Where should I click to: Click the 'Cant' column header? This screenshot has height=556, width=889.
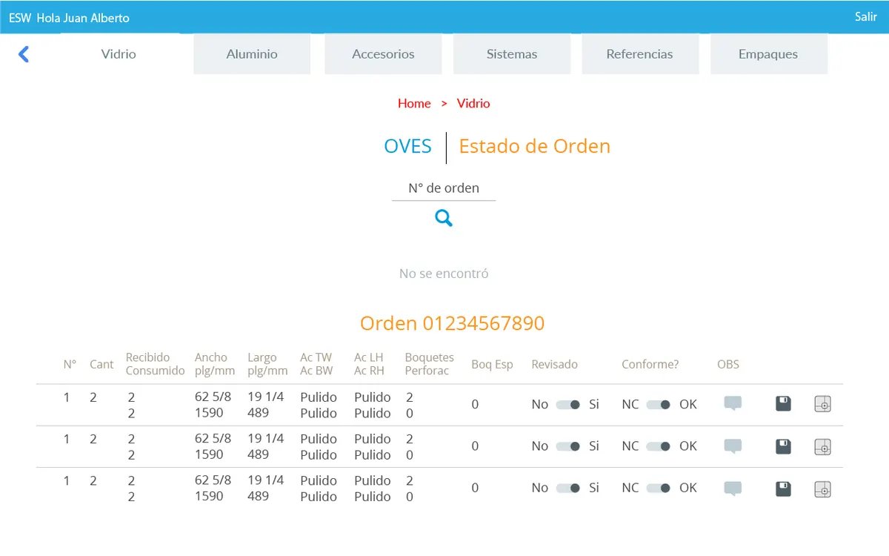[101, 364]
